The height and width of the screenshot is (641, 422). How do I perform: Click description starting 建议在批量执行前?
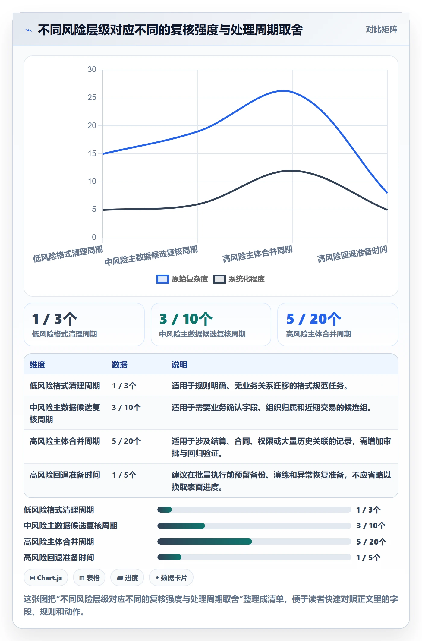pos(281,481)
